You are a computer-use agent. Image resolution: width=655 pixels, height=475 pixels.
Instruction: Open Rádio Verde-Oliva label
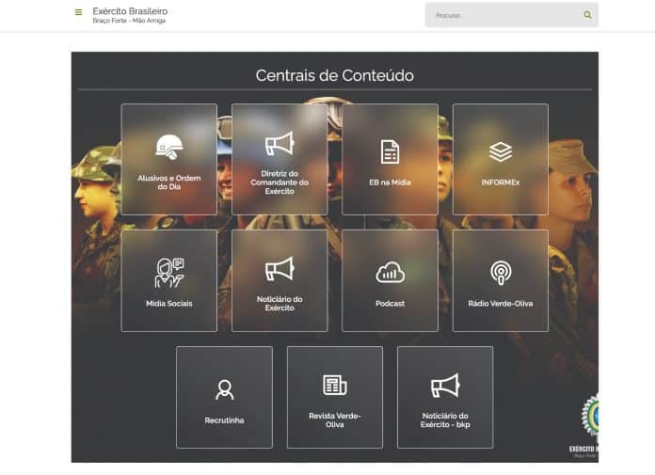pyautogui.click(x=501, y=304)
